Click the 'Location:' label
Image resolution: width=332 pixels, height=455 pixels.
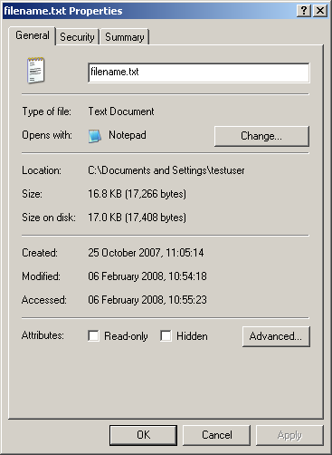[x=42, y=170]
